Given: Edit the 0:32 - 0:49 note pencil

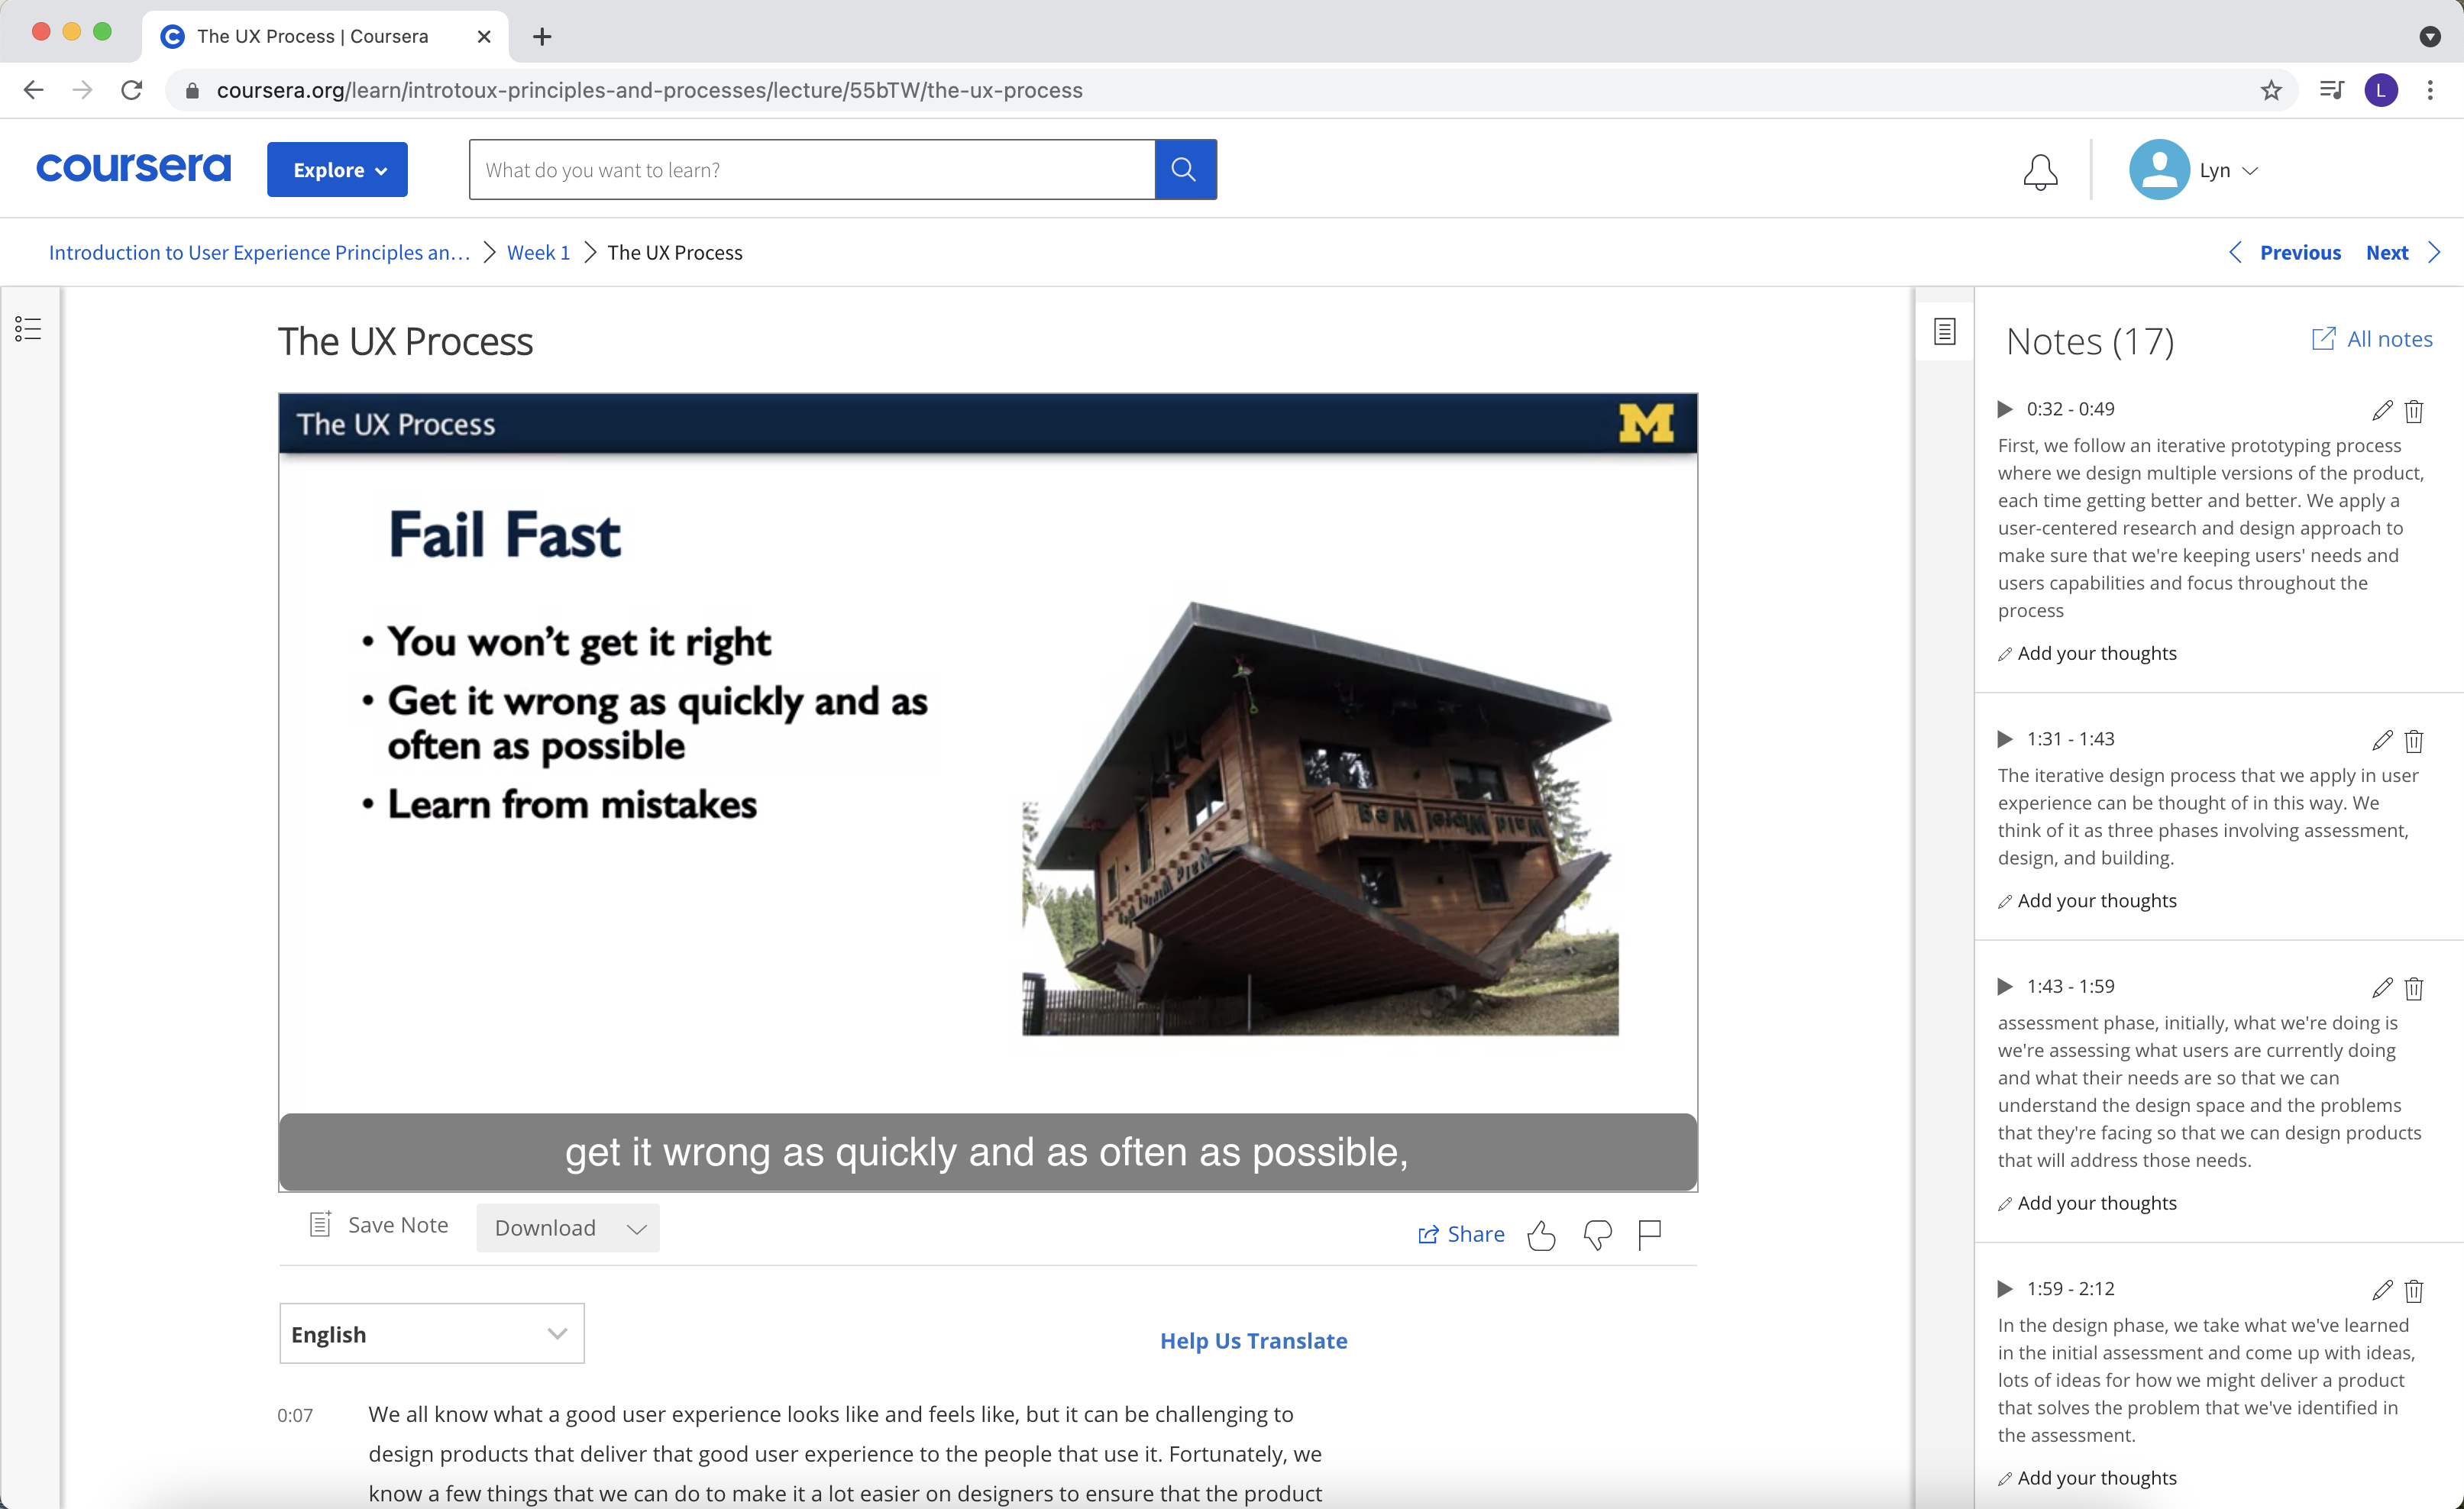Looking at the screenshot, I should coord(2382,410).
